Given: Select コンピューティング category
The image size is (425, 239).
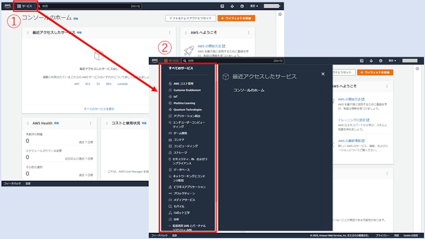Looking at the screenshot, I should pyautogui.click(x=183, y=146).
